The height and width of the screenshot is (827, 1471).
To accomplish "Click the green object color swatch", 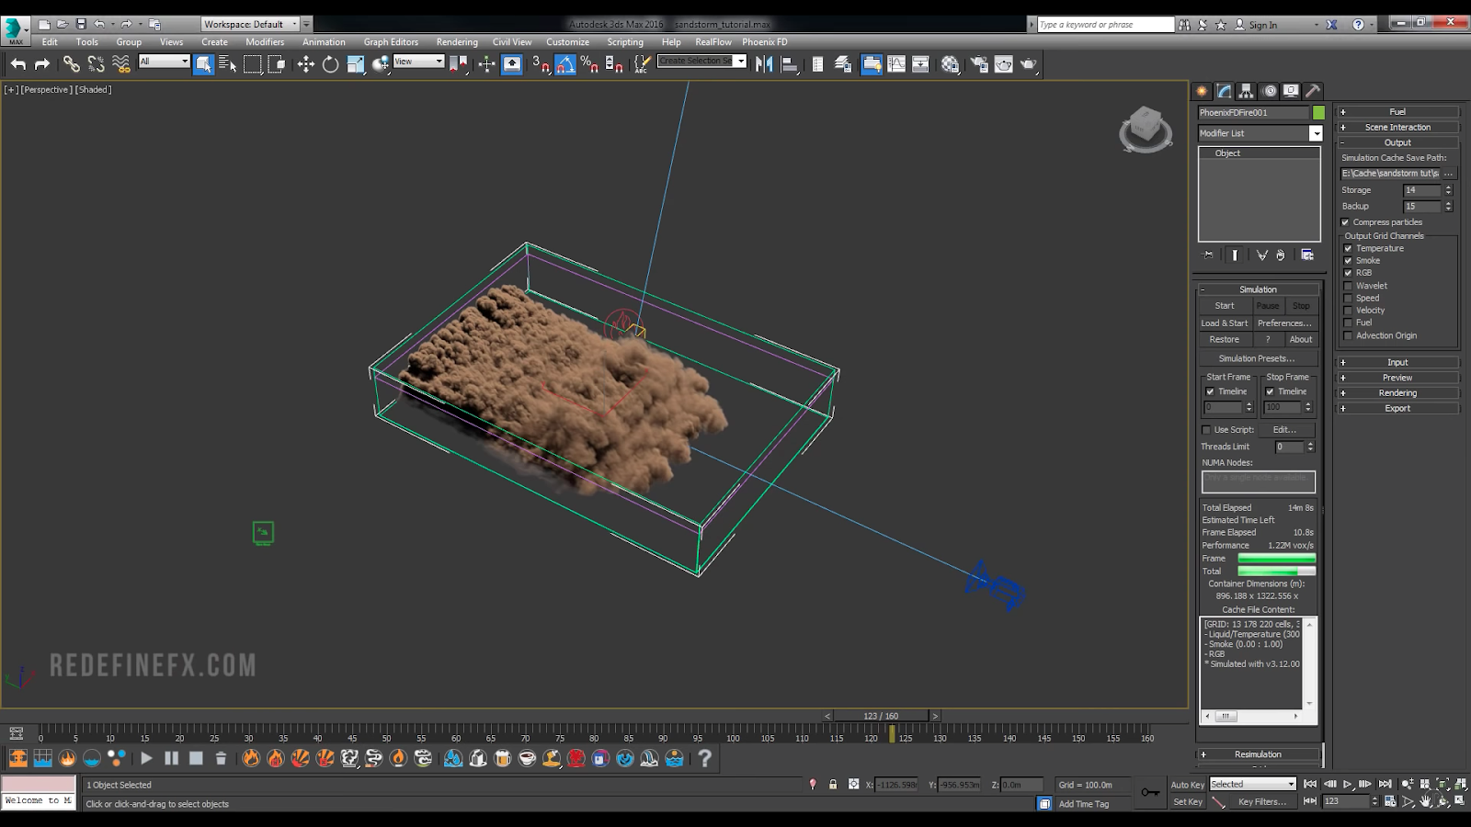I will (1318, 113).
